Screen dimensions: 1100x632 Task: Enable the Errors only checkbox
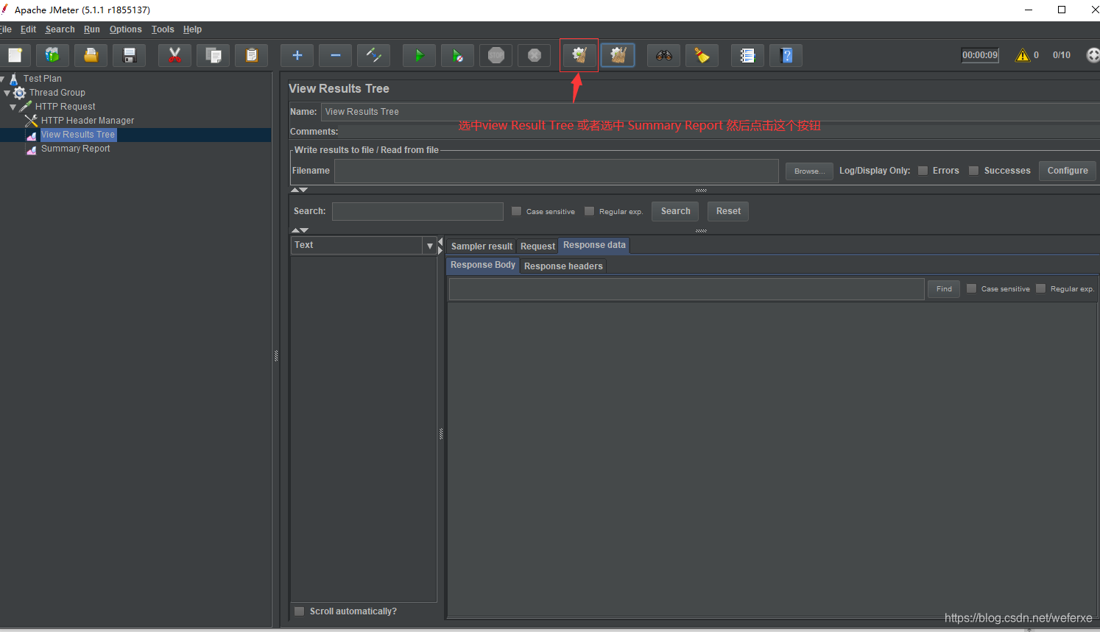(x=923, y=171)
